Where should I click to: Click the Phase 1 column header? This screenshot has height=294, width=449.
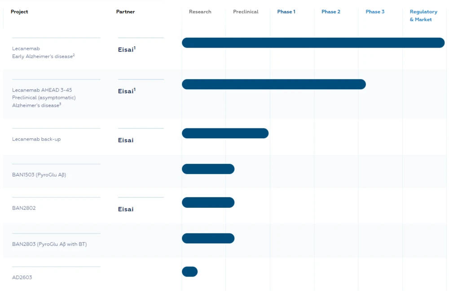click(x=286, y=12)
